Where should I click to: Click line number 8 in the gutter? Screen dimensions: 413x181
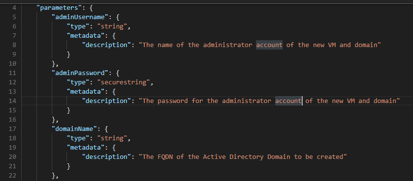coord(14,45)
